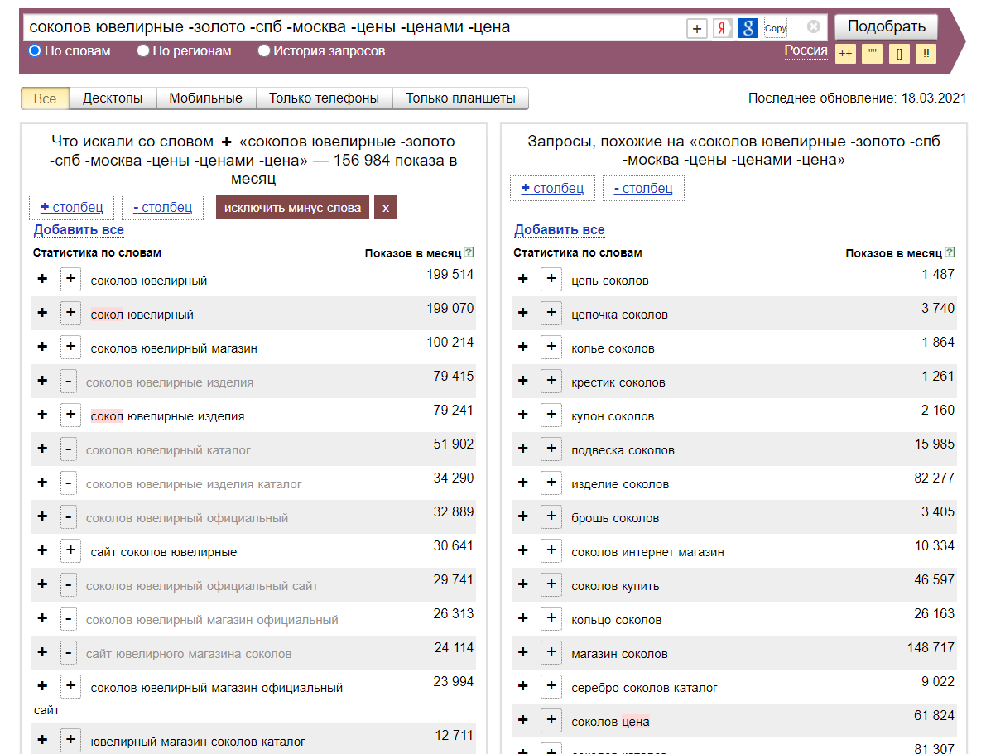Click the Yandex search icon in query field
986x754 pixels.
pos(723,28)
